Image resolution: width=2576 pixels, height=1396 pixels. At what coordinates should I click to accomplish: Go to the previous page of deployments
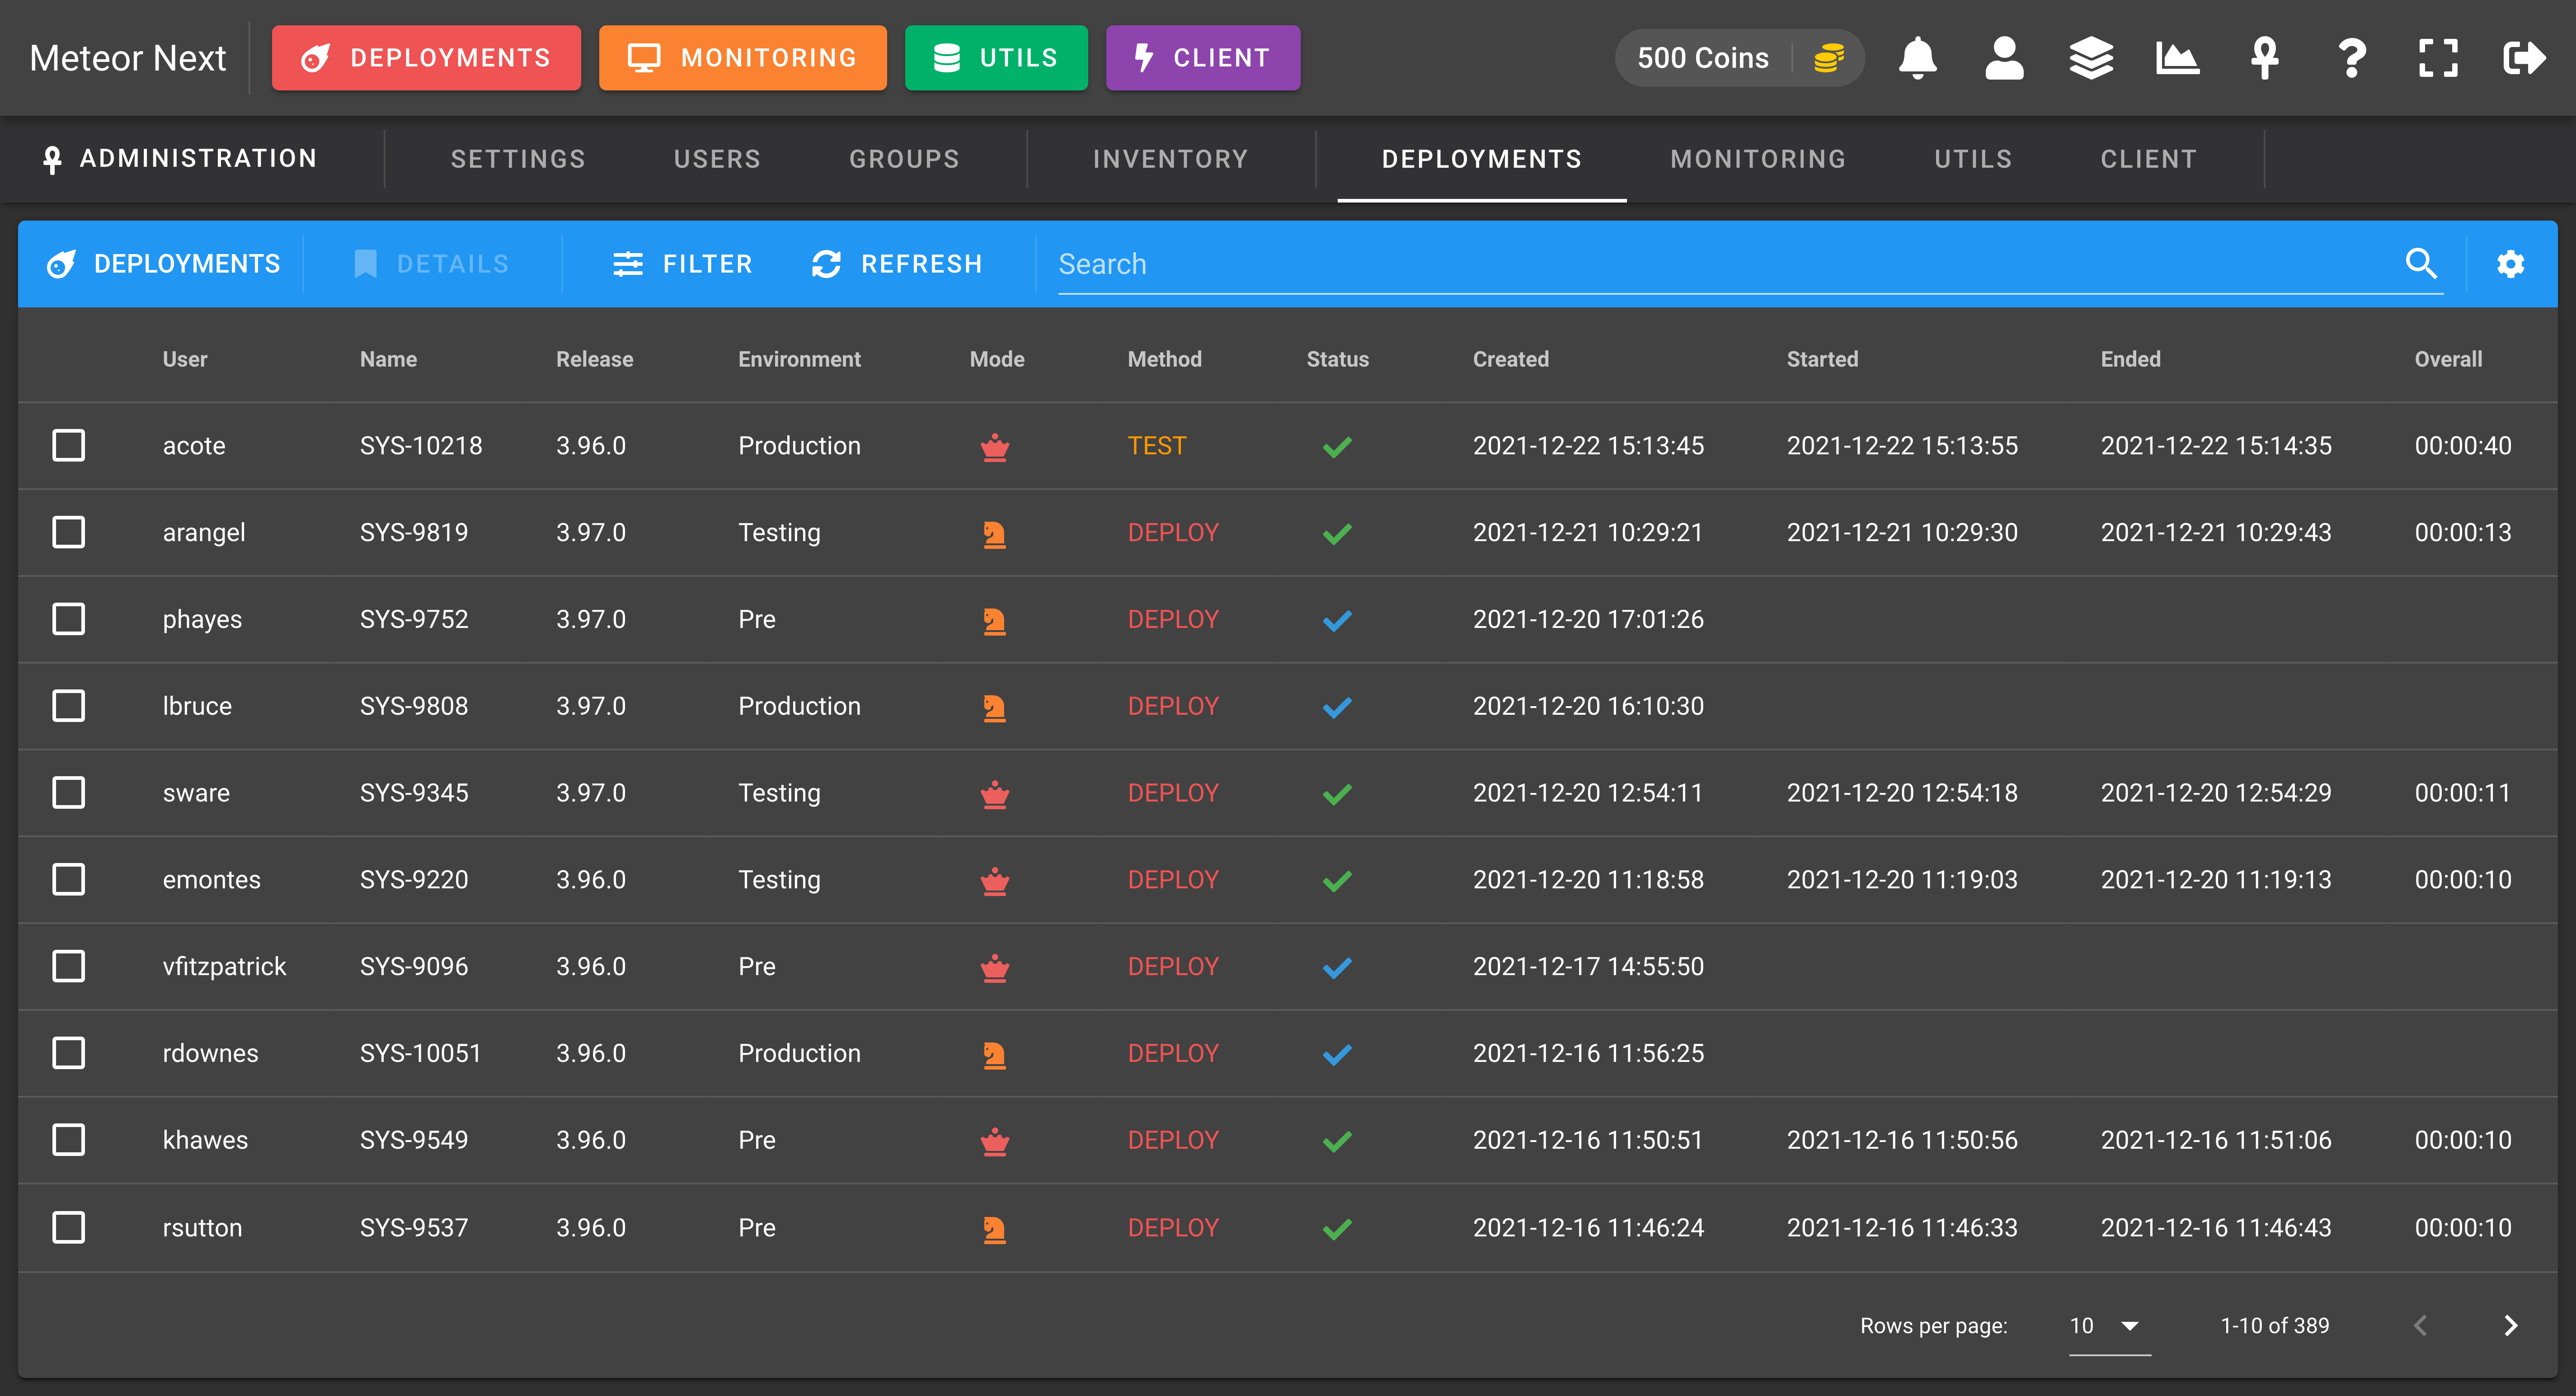point(2420,1326)
